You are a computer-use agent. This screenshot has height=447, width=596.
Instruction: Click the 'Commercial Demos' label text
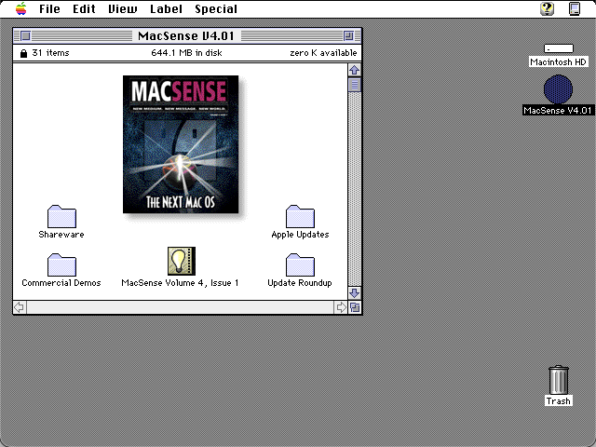[x=61, y=283]
